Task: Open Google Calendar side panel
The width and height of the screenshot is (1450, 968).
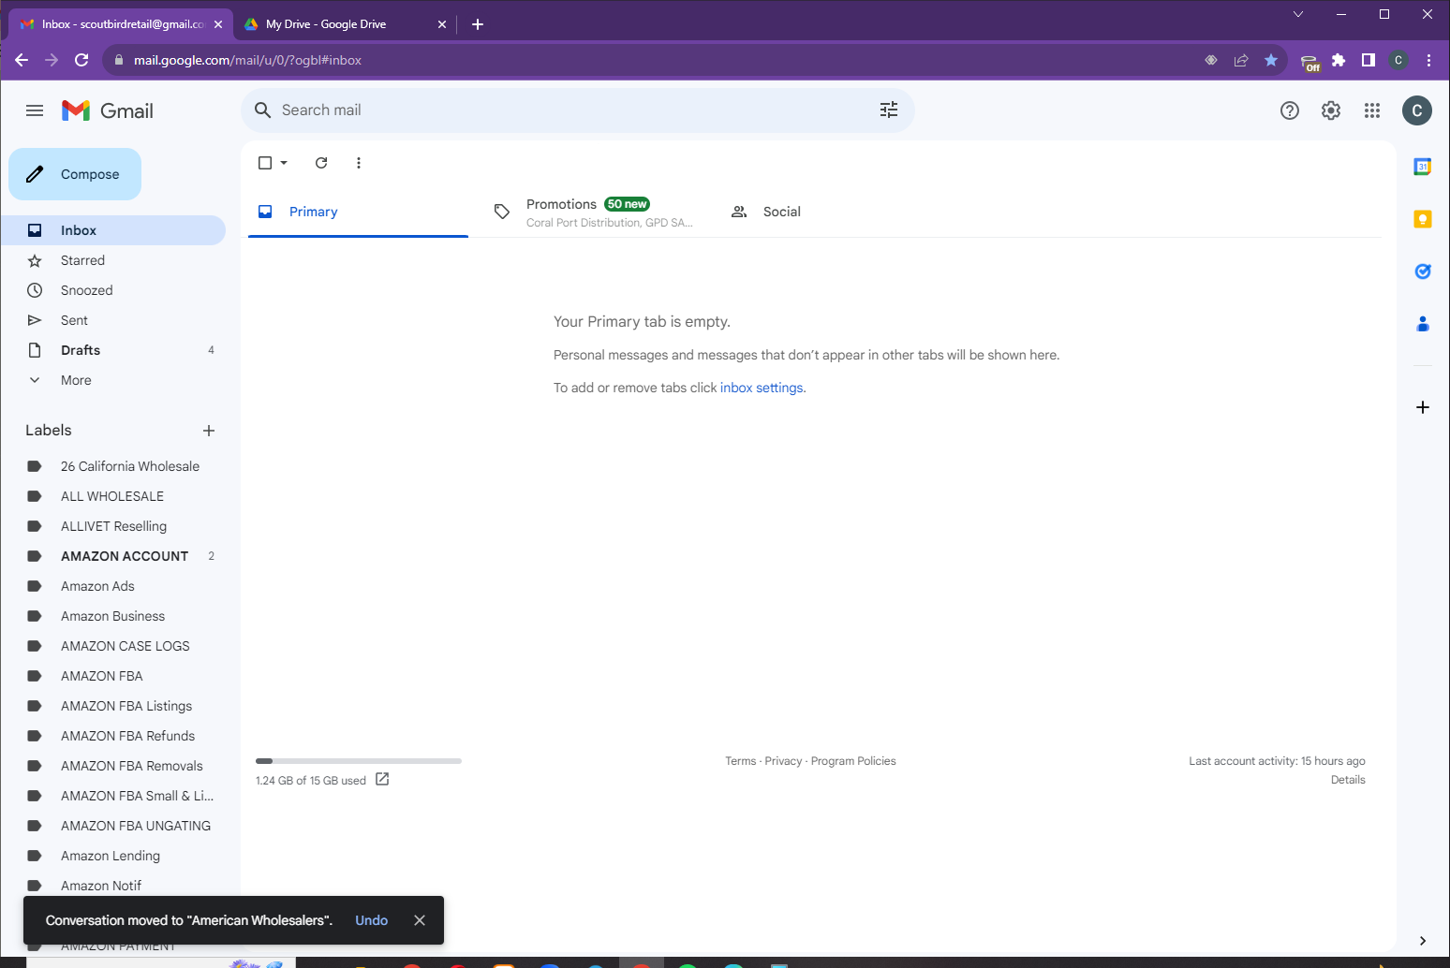Action: [x=1423, y=167]
